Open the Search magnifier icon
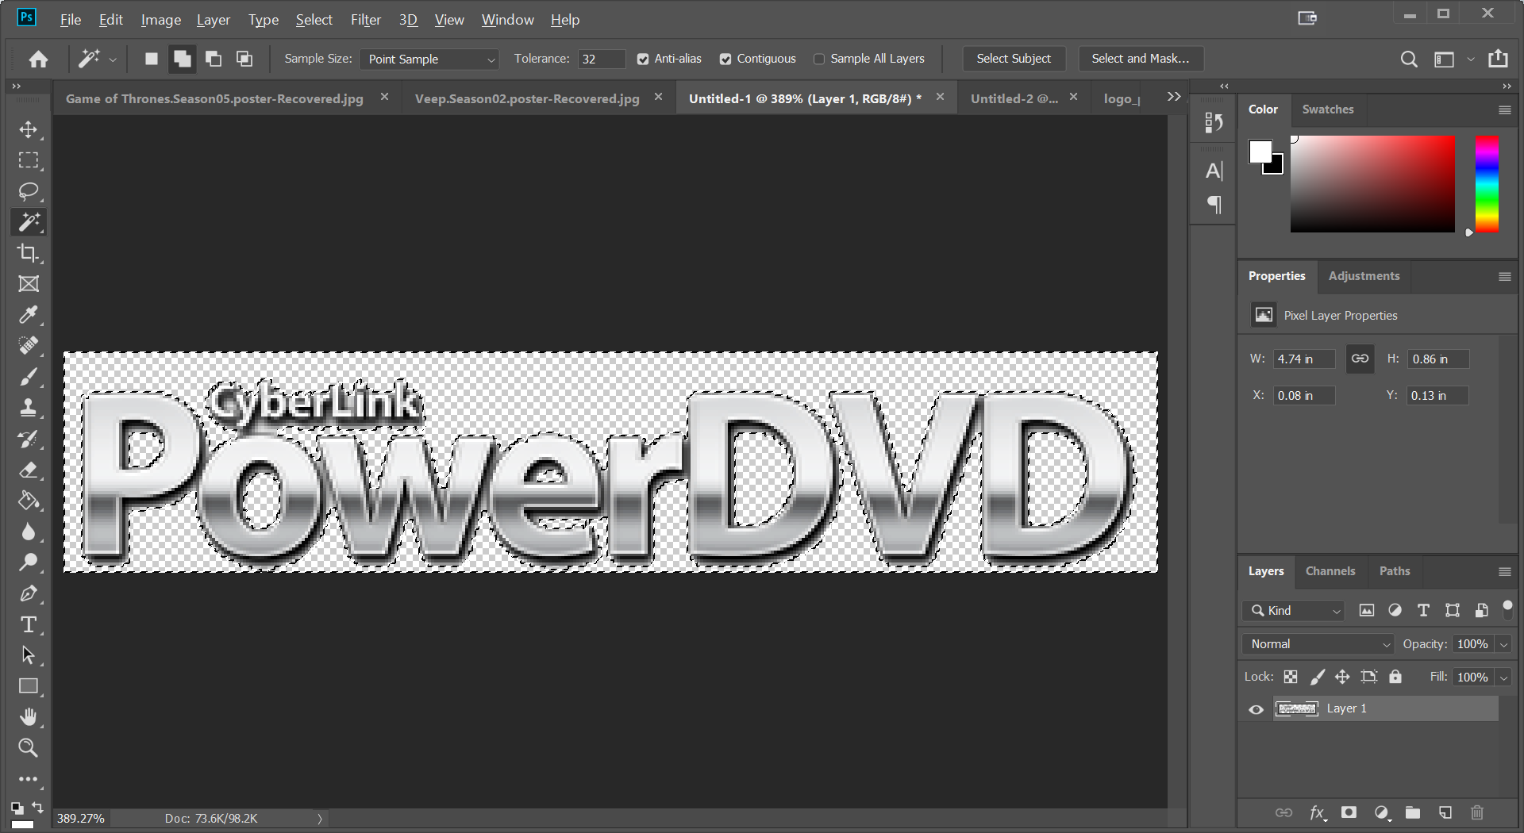This screenshot has width=1524, height=833. 1409,59
